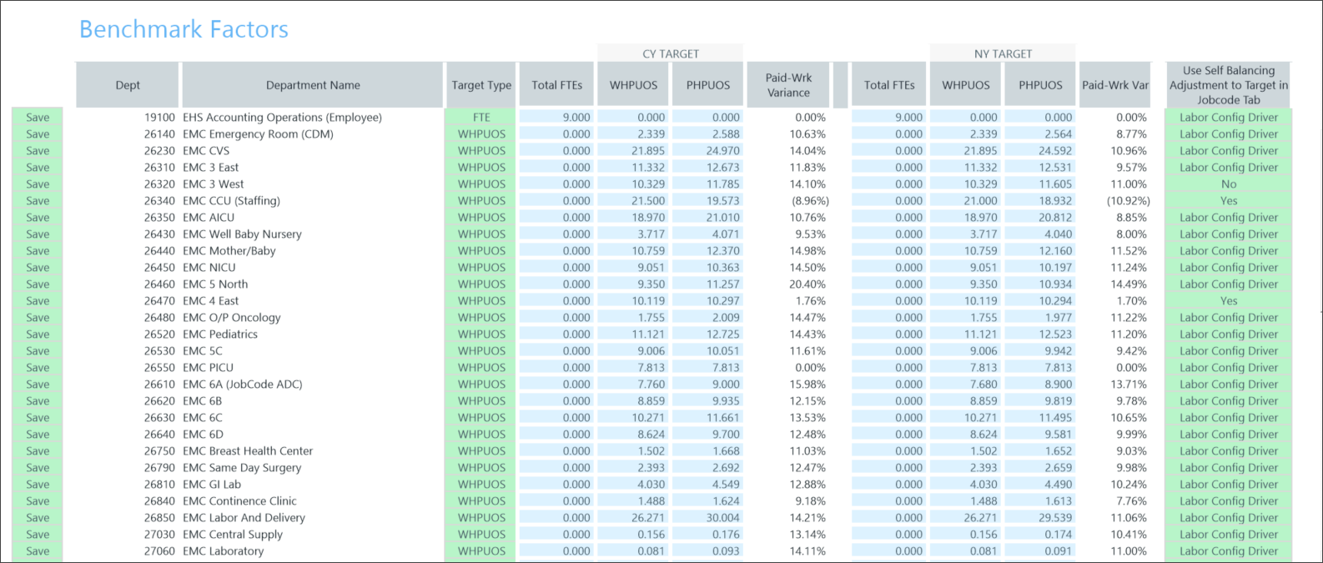Change Self Balancing value 'No' for EMC 3 West
The height and width of the screenshot is (563, 1323).
click(x=1228, y=184)
